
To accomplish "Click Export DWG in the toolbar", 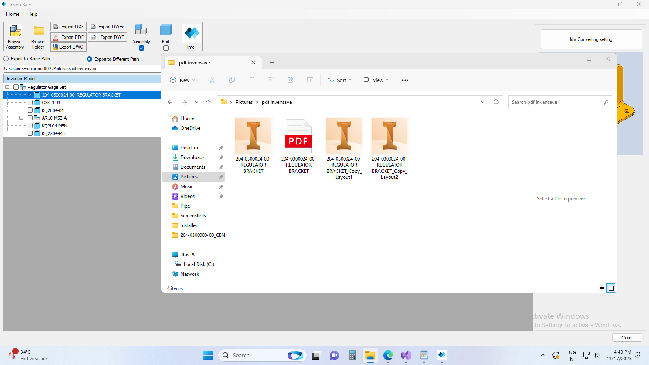I will [x=69, y=47].
